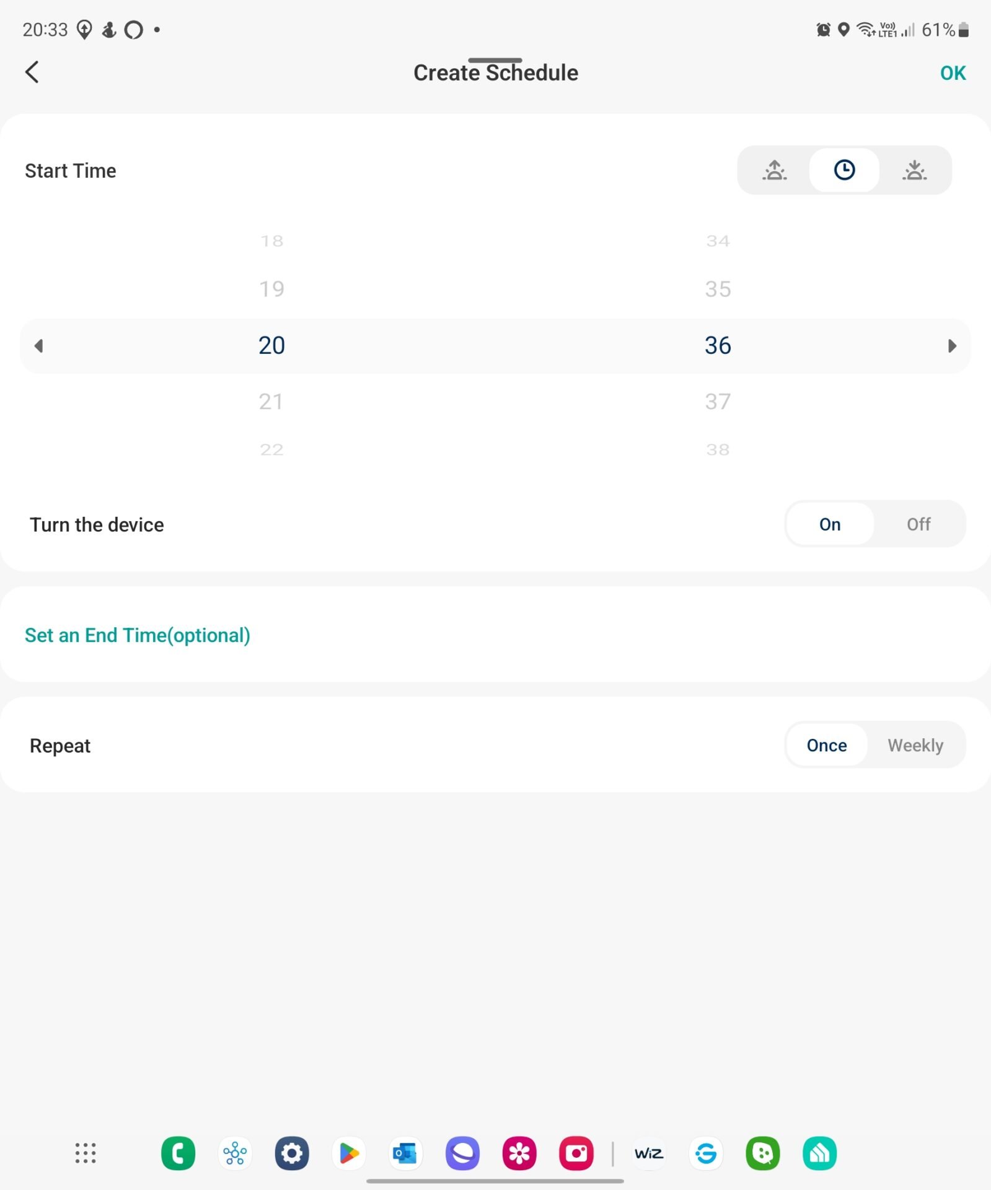
Task: Launch the Outlook app from dock
Action: pyautogui.click(x=405, y=1153)
